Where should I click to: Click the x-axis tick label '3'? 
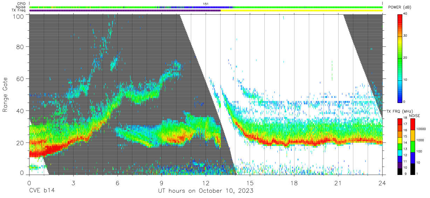click(x=73, y=183)
